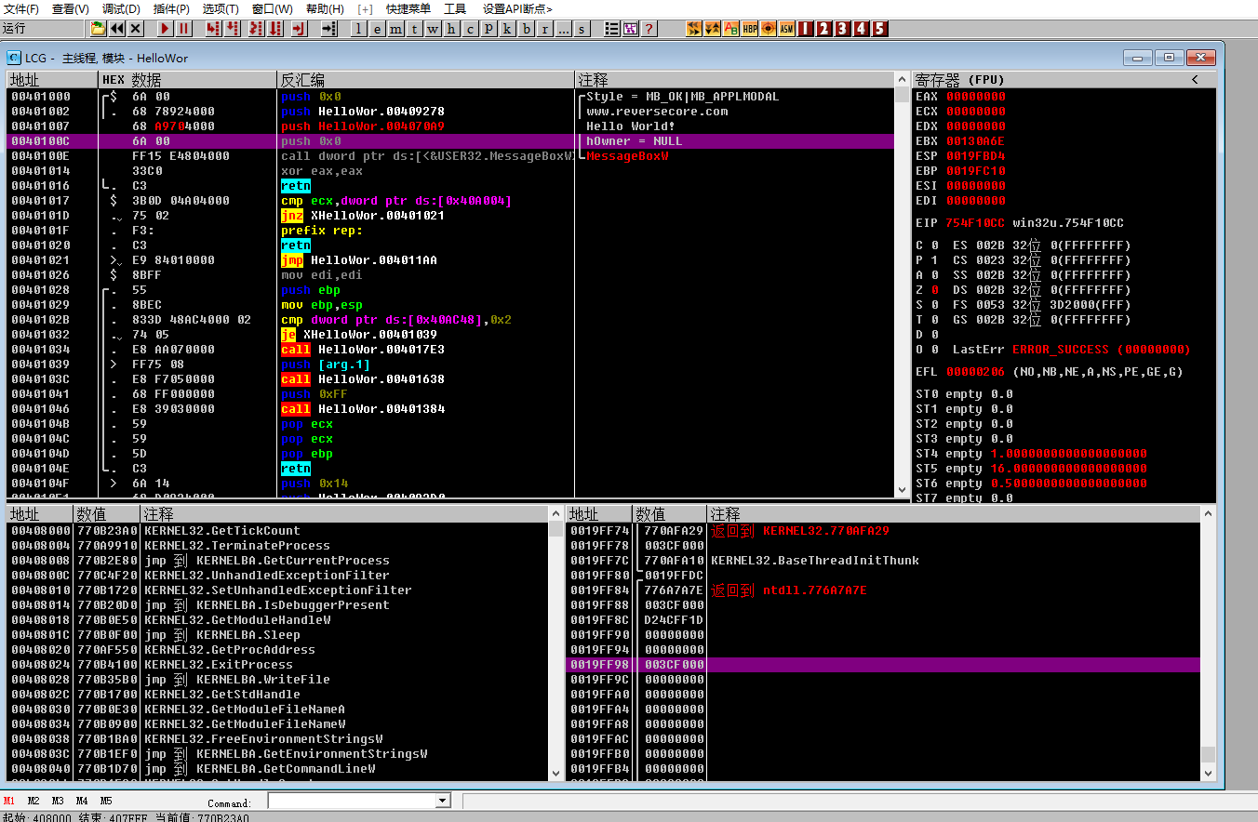This screenshot has width=1258, height=822.
Task: Pause execution with the red pause icon
Action: click(x=184, y=29)
